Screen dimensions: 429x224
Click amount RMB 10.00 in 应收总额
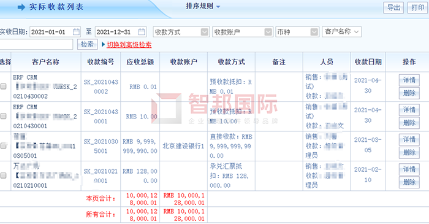142,117
